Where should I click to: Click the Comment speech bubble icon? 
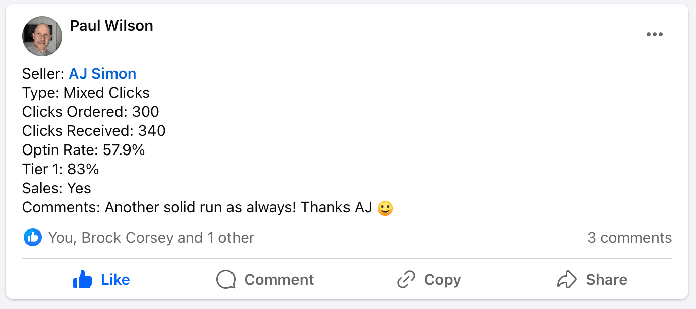pos(226,280)
